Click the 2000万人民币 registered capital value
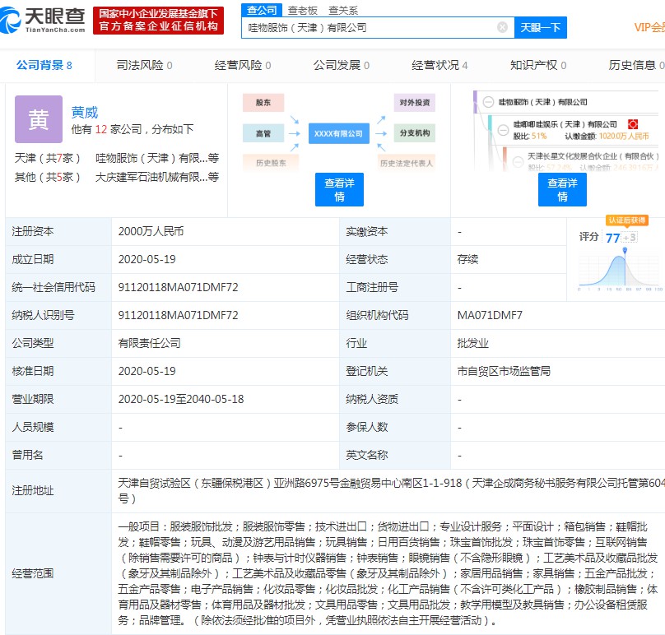The height and width of the screenshot is (635, 665). tap(151, 231)
